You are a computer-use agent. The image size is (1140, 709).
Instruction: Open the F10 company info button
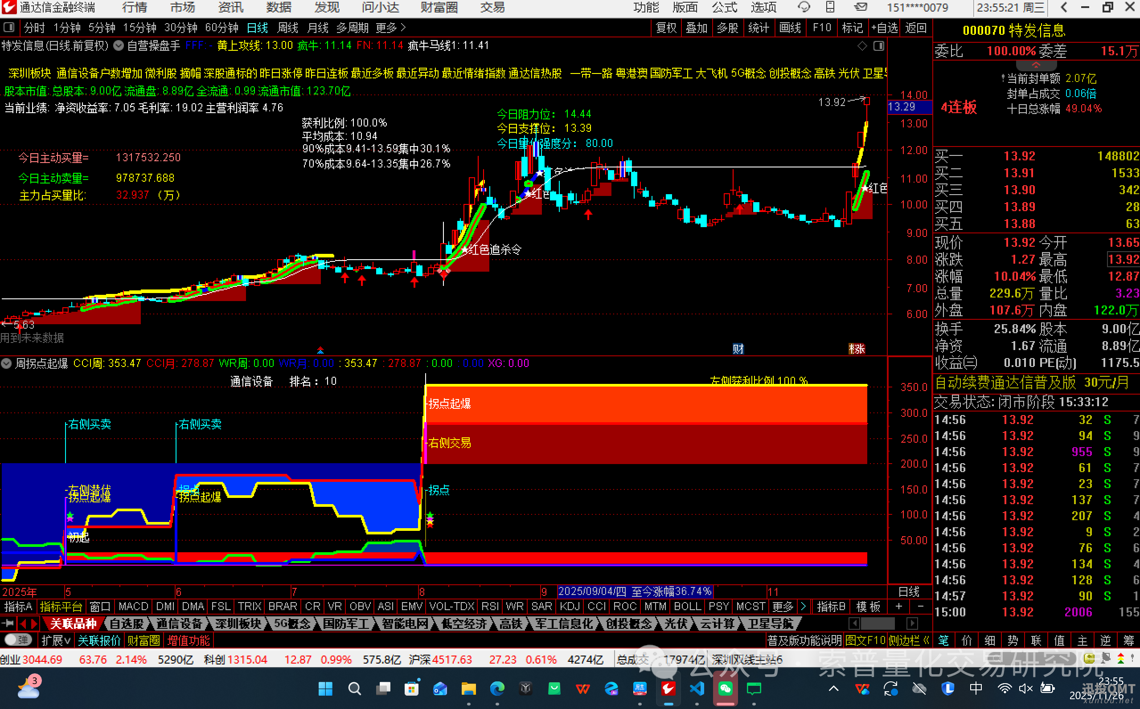pyautogui.click(x=821, y=28)
